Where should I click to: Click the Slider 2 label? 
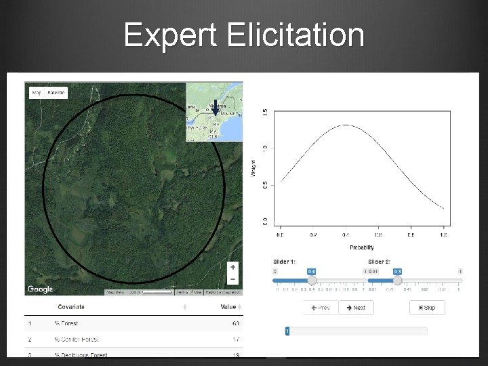pyautogui.click(x=379, y=262)
